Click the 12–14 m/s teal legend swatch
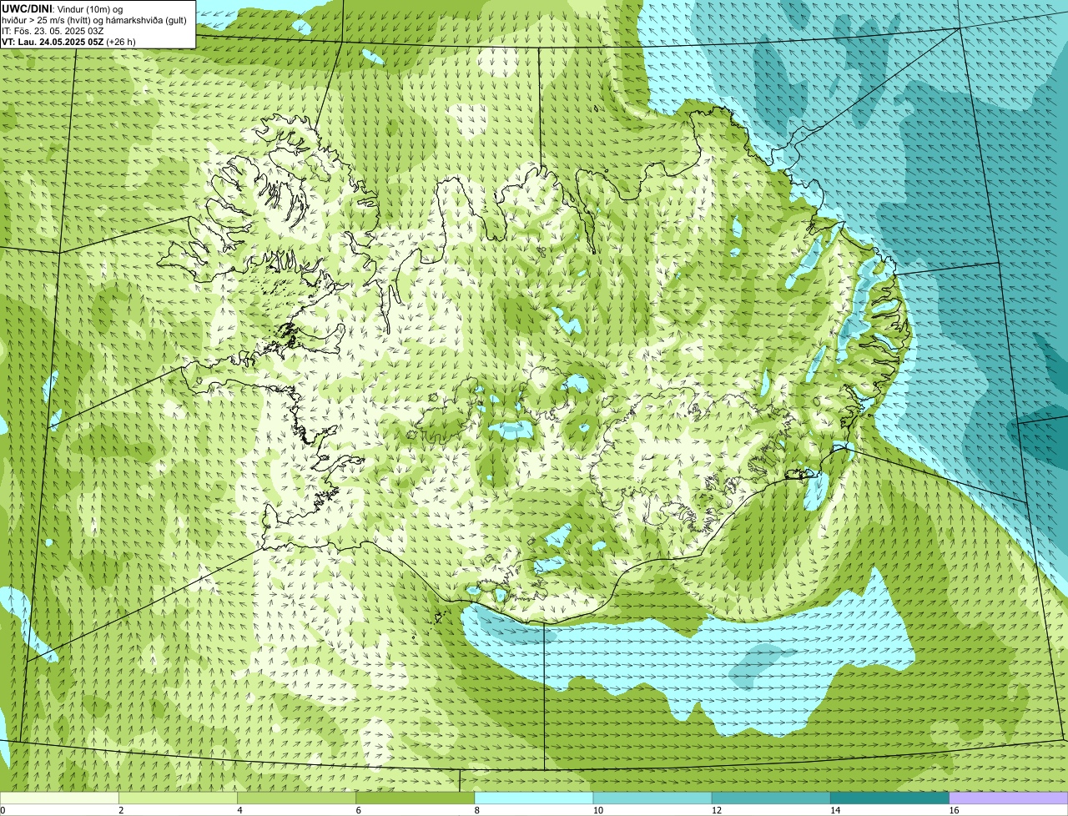Screen dimensions: 1068x816 (771, 798)
